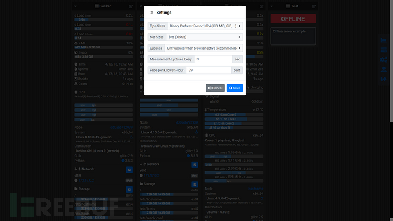Click the Offline server example description box
Image resolution: width=393 pixels, height=221 pixels.
(x=293, y=36)
